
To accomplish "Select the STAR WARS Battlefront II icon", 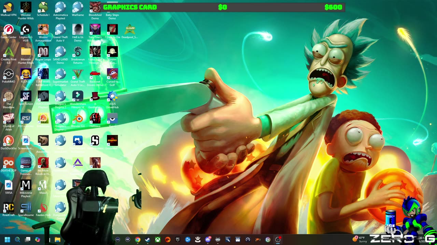I will click(43, 78).
